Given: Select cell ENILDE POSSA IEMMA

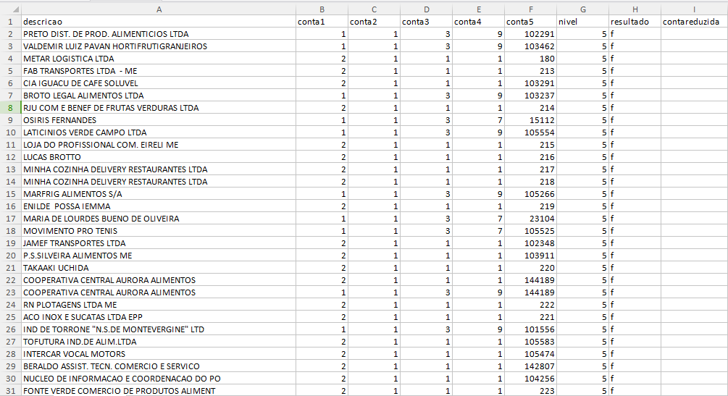Looking at the screenshot, I should tap(159, 206).
